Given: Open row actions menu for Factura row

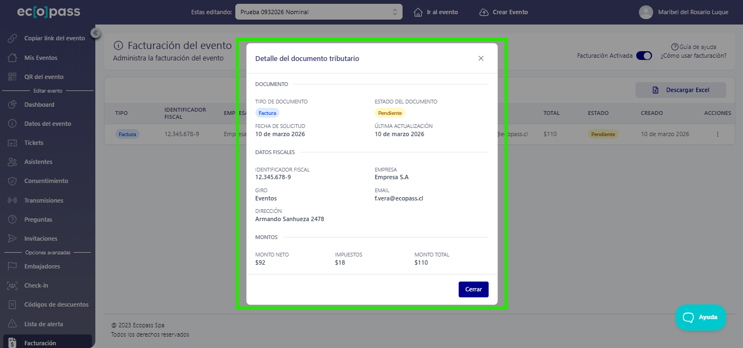Looking at the screenshot, I should (x=717, y=134).
